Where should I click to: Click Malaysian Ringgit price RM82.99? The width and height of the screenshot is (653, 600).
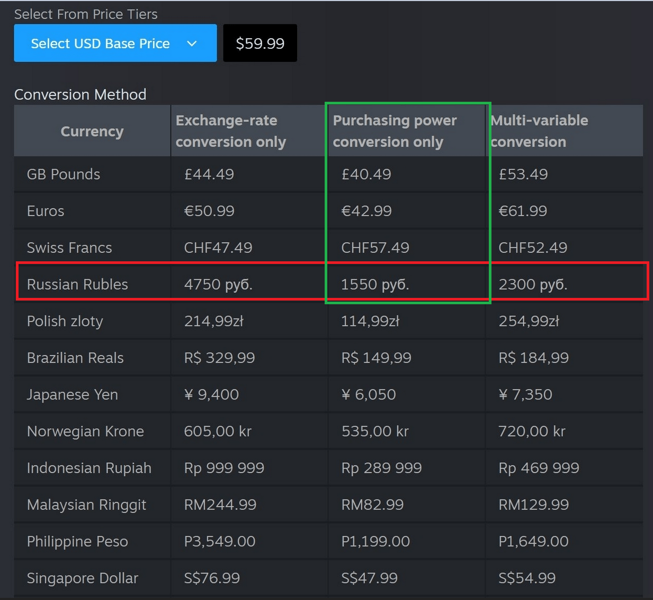tap(372, 505)
